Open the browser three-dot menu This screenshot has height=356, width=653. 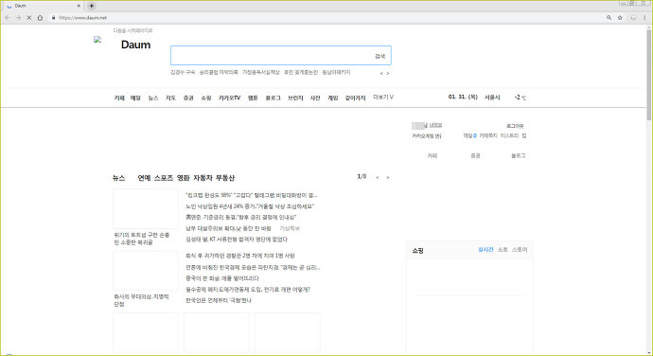pyautogui.click(x=644, y=17)
